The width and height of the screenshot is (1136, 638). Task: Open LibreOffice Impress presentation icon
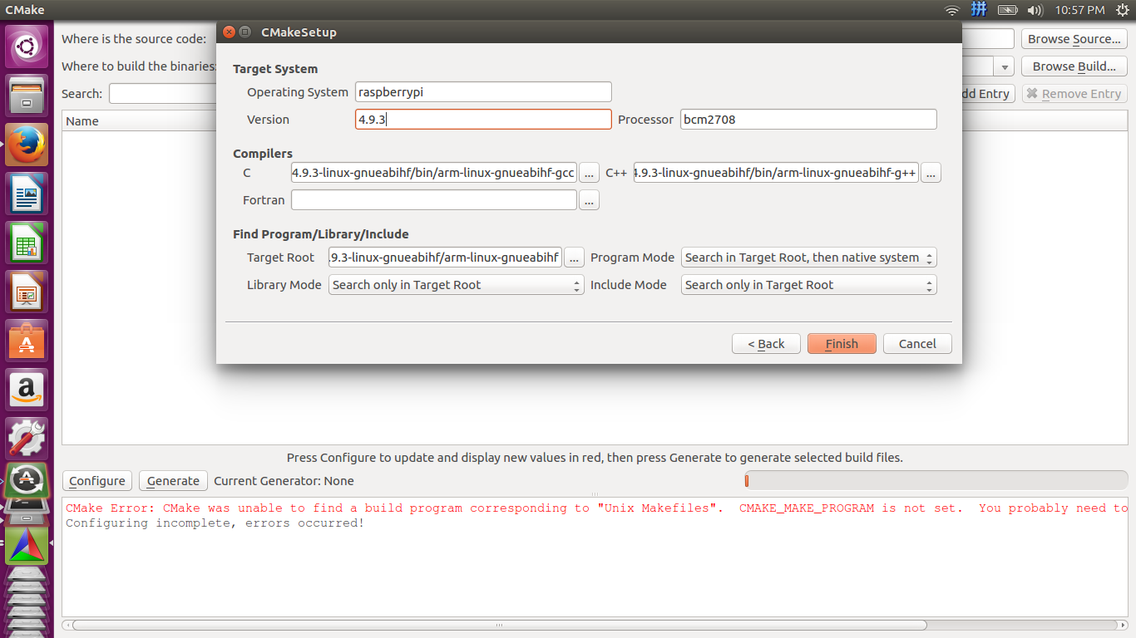[x=27, y=292]
